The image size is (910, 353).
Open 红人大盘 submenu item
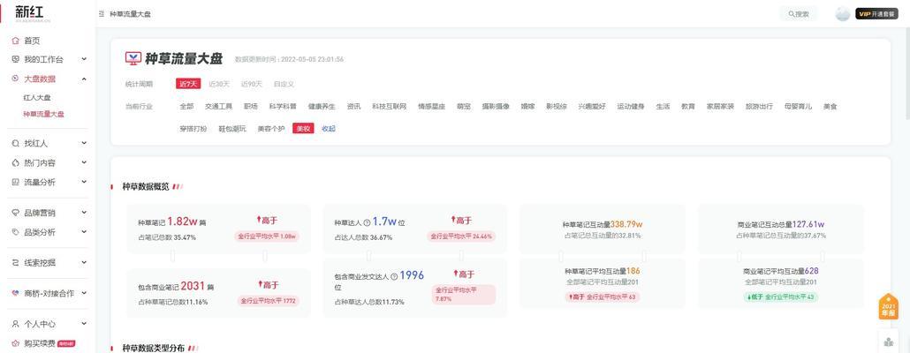click(x=37, y=98)
